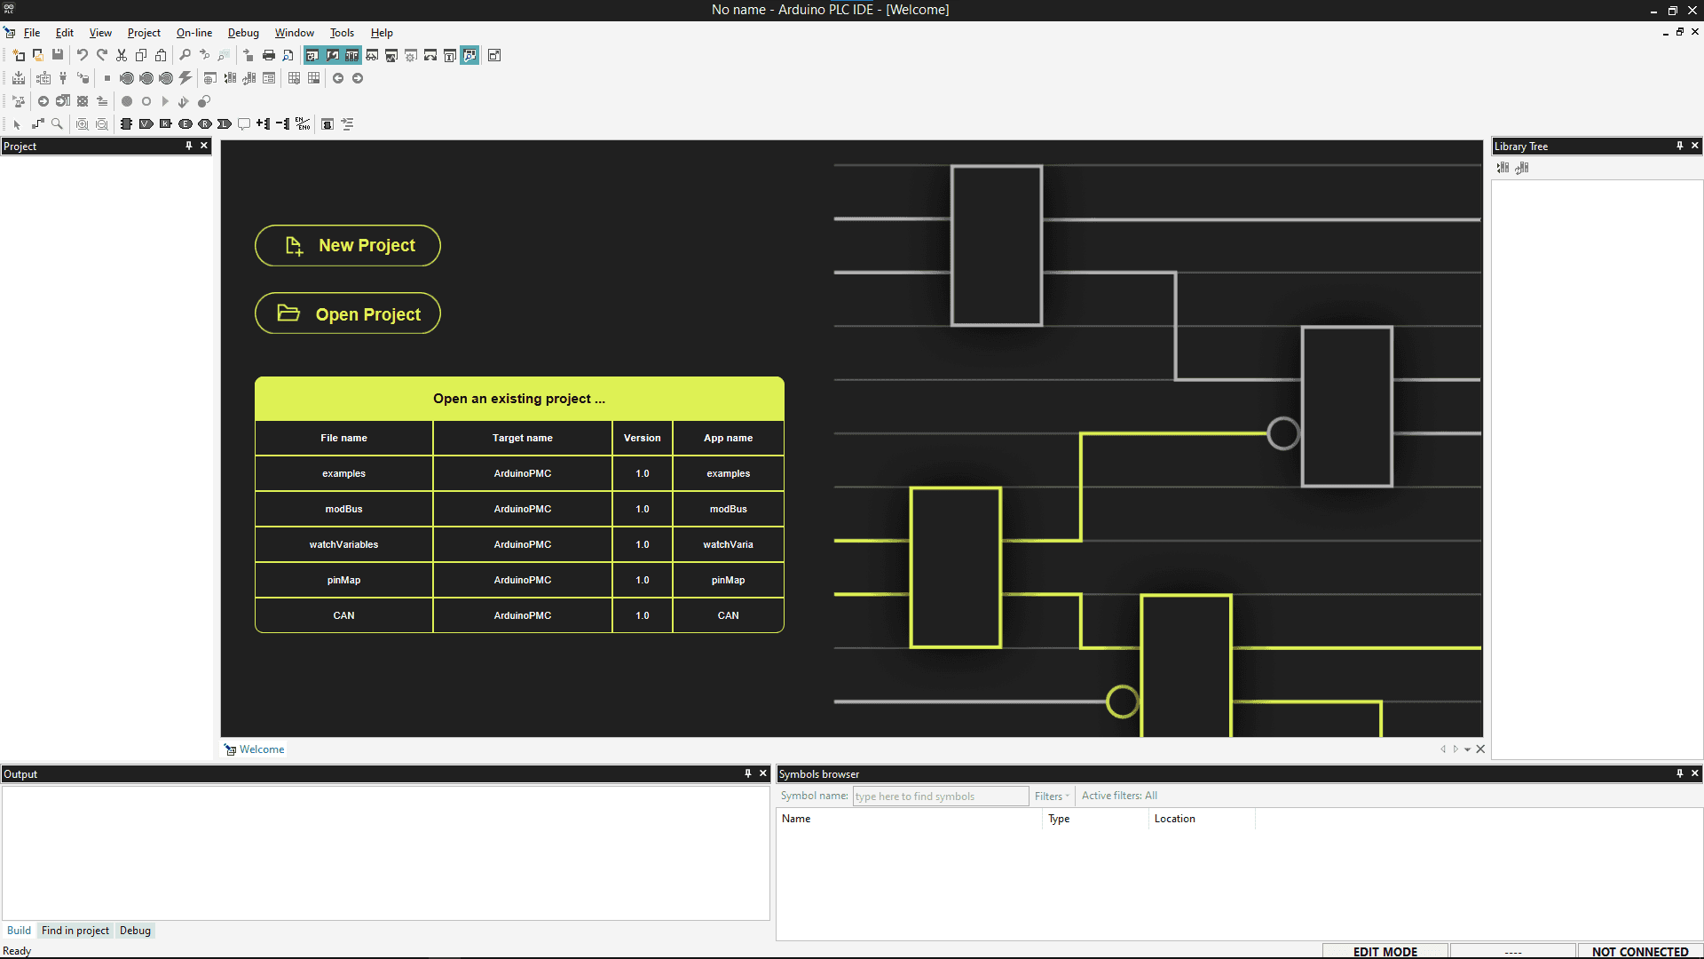Image resolution: width=1704 pixels, height=959 pixels.
Task: Click the Cut scissors icon
Action: tap(122, 55)
